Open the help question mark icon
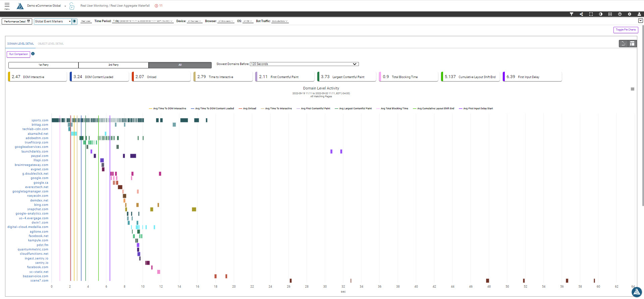This screenshot has width=644, height=299. click(x=620, y=14)
